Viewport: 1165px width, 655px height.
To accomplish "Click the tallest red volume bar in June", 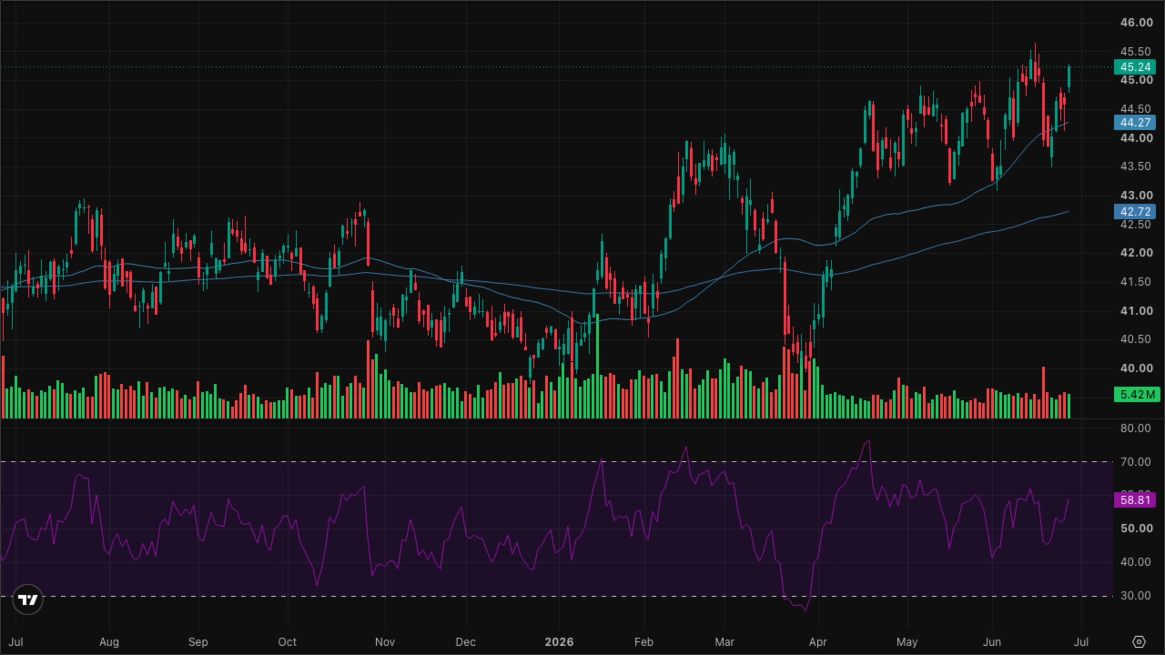I will click(x=1043, y=392).
